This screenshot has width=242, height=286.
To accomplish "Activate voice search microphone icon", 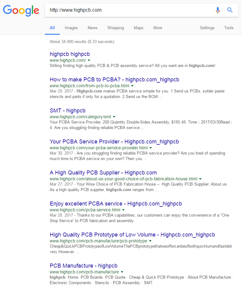I will [x=217, y=10].
